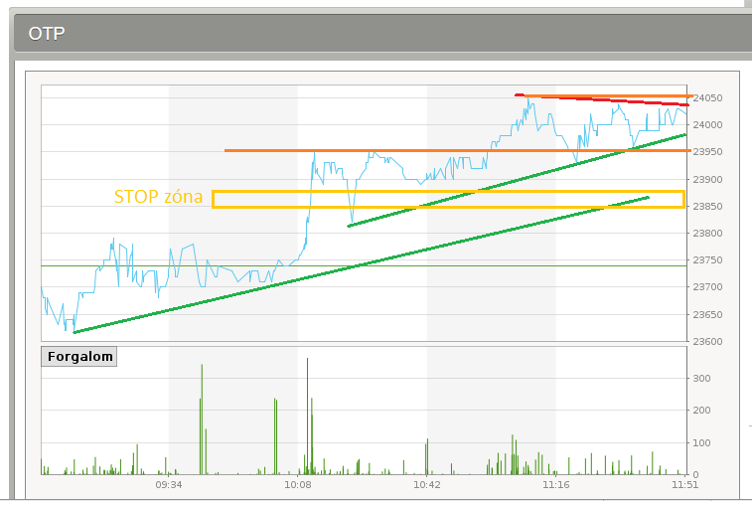Click the 100 volume axis label
Viewport: 752px width, 506px height.
701,442
